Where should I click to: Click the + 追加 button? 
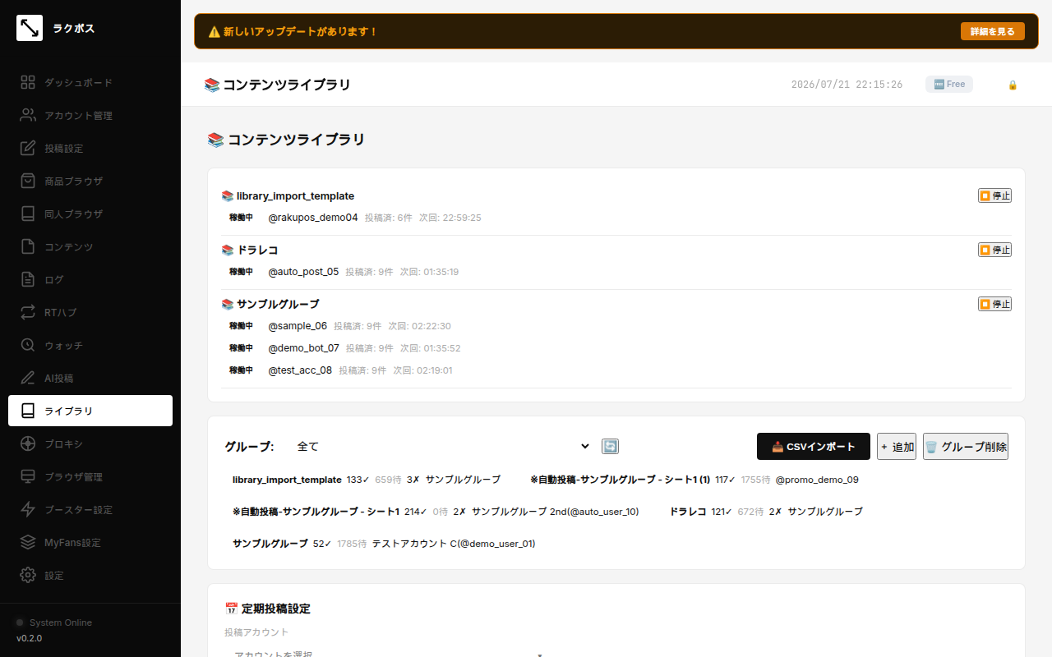coord(897,447)
